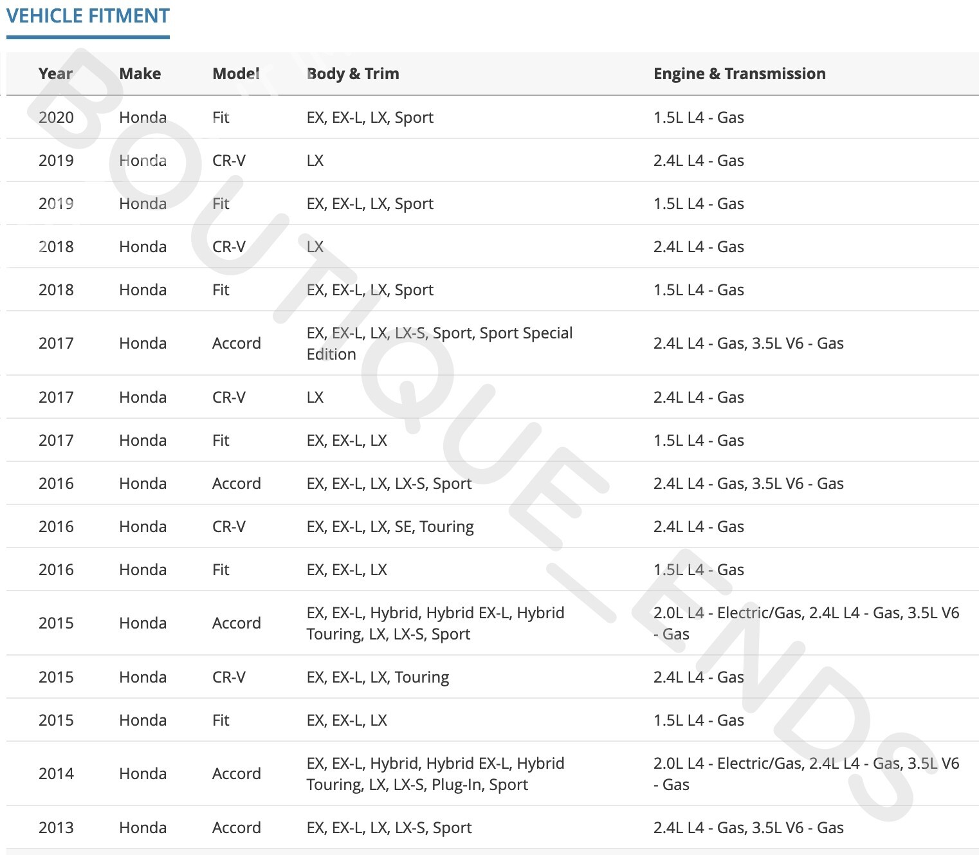
Task: Click Fit in the 2018 row
Action: click(x=221, y=290)
